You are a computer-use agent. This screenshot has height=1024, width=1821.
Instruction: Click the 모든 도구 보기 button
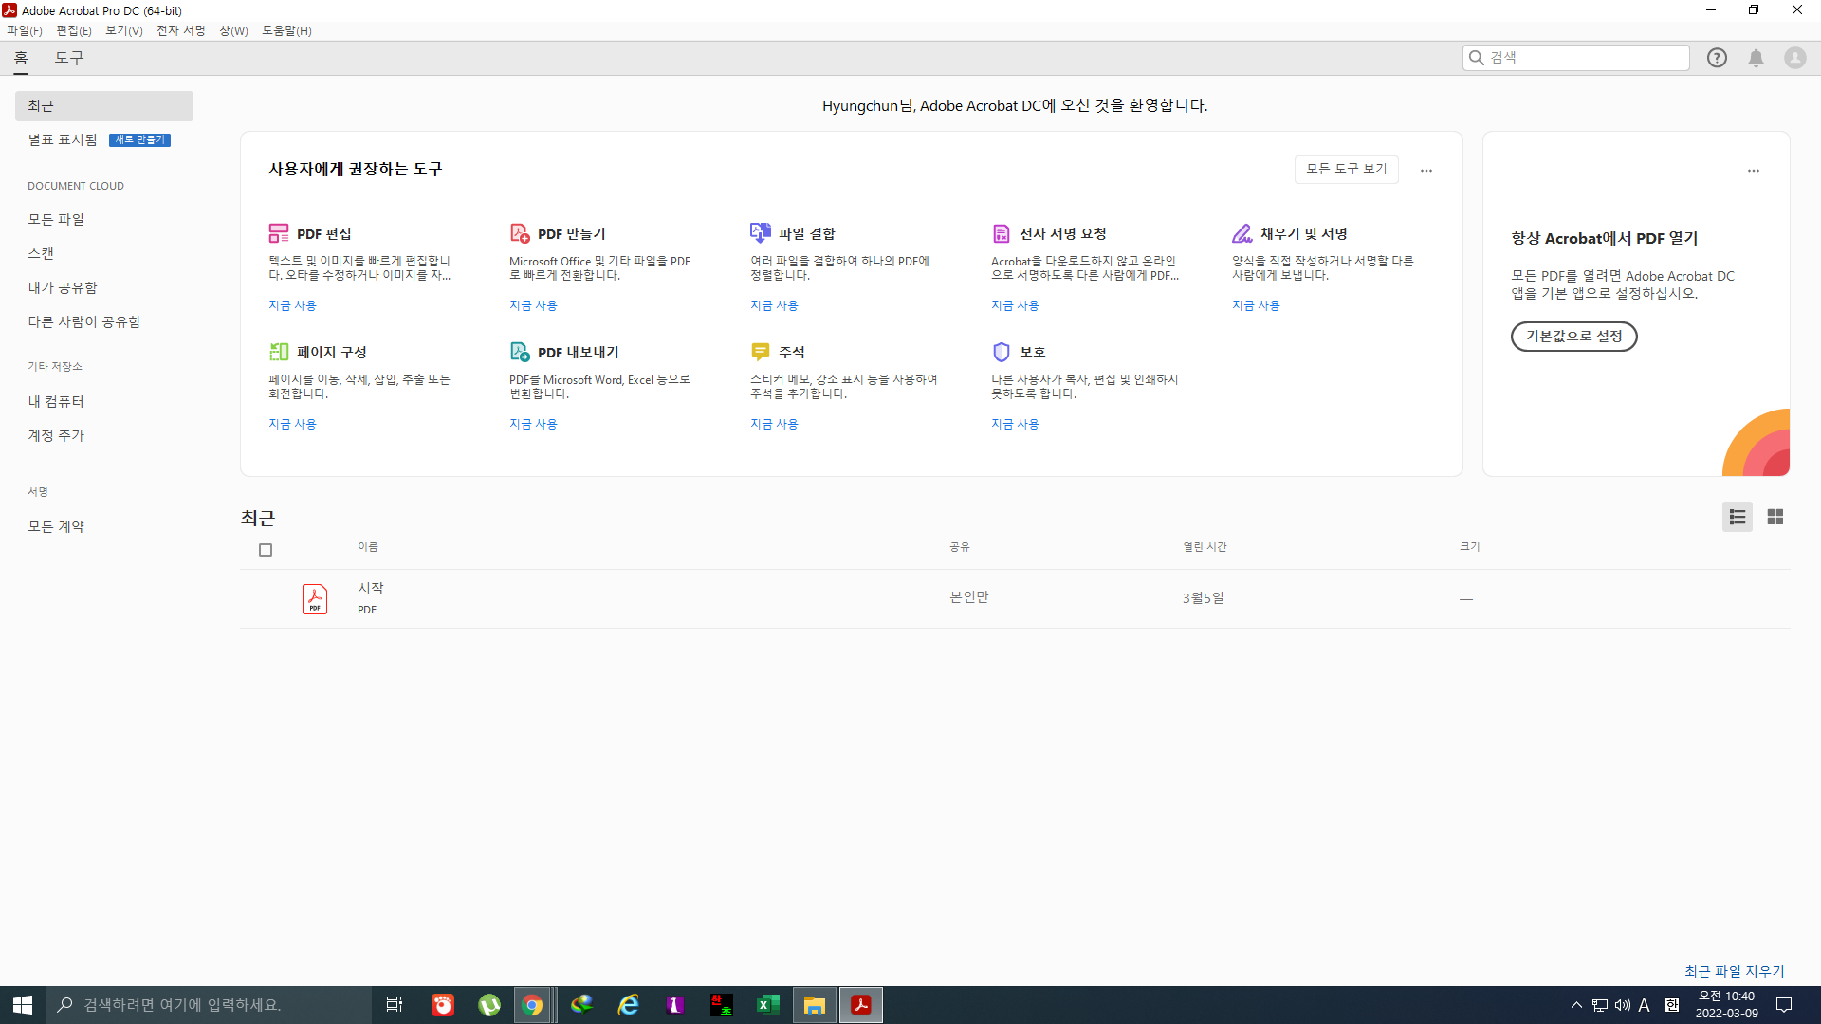coord(1347,169)
